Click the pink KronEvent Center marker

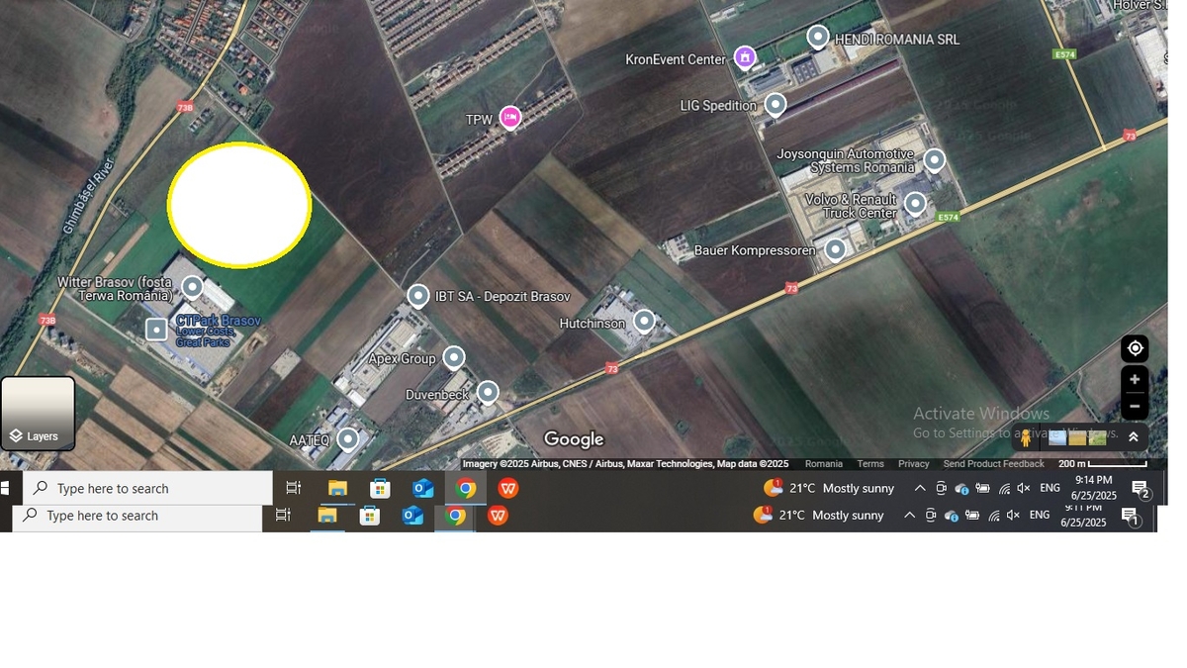point(745,57)
